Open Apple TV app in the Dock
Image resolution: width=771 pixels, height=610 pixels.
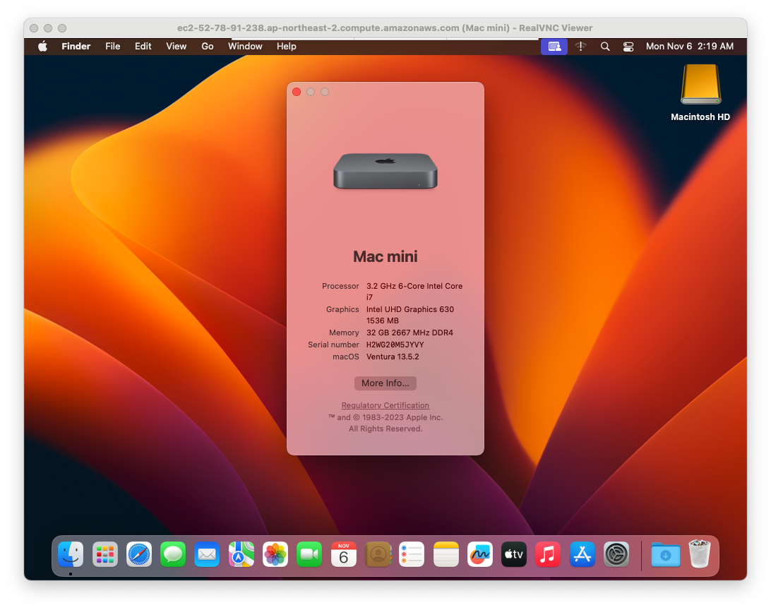(x=514, y=554)
